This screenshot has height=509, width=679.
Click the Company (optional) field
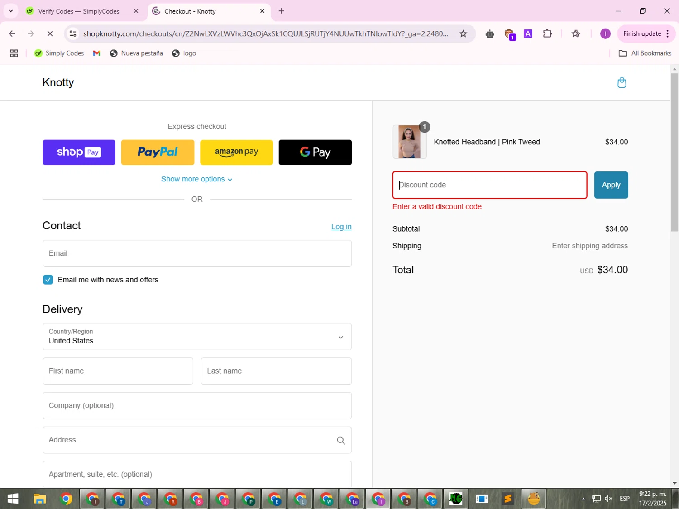197,405
